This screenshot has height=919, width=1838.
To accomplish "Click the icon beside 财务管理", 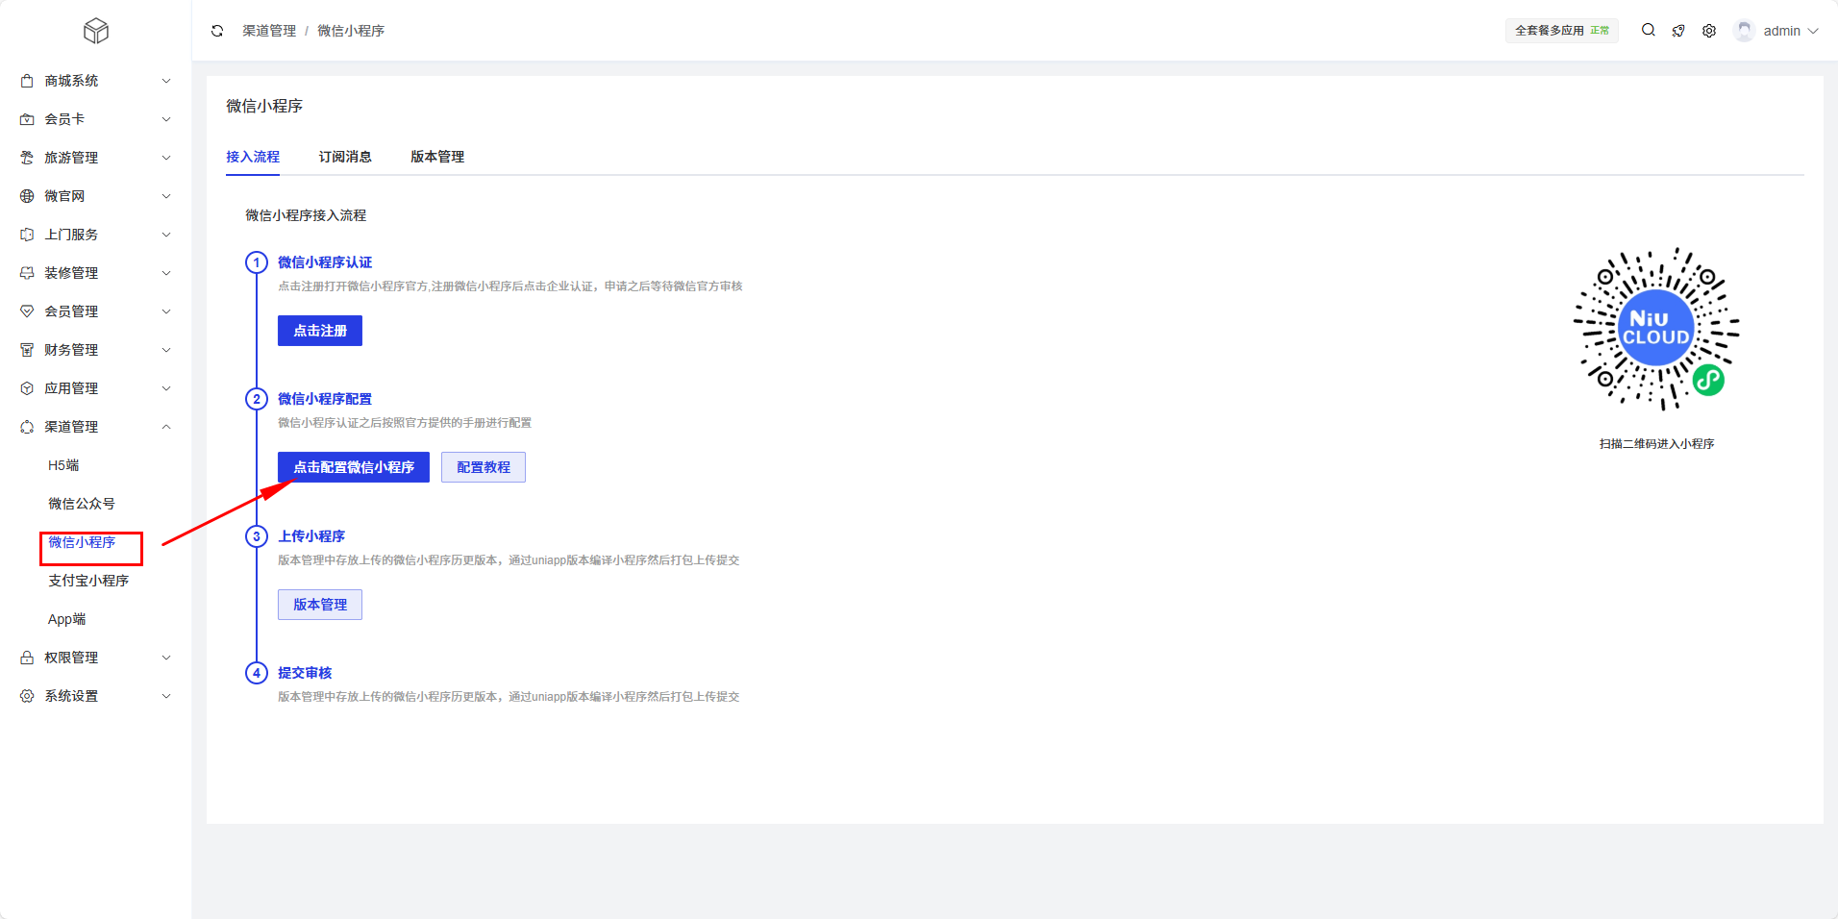I will pos(27,350).
